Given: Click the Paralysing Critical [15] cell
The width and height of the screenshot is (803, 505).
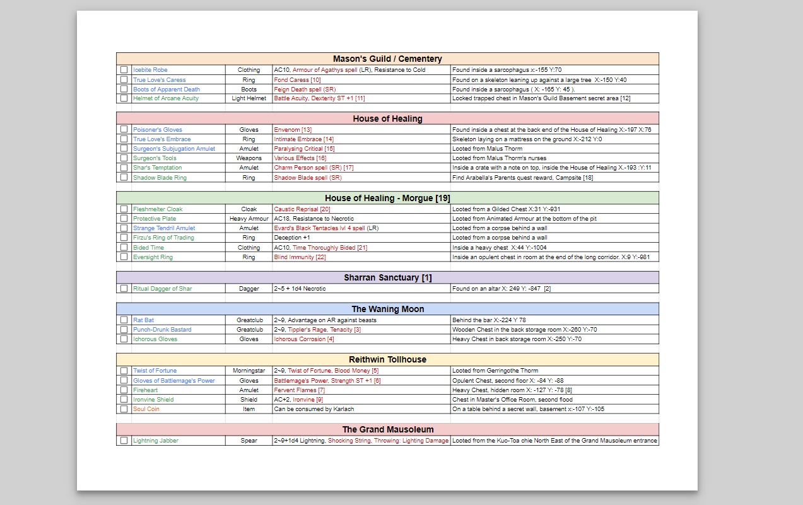Looking at the screenshot, I should point(361,149).
